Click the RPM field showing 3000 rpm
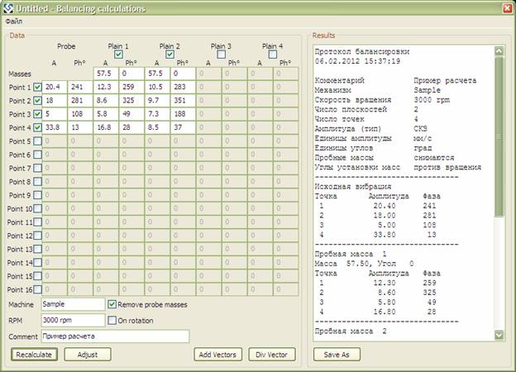The image size is (516, 372). [x=73, y=320]
